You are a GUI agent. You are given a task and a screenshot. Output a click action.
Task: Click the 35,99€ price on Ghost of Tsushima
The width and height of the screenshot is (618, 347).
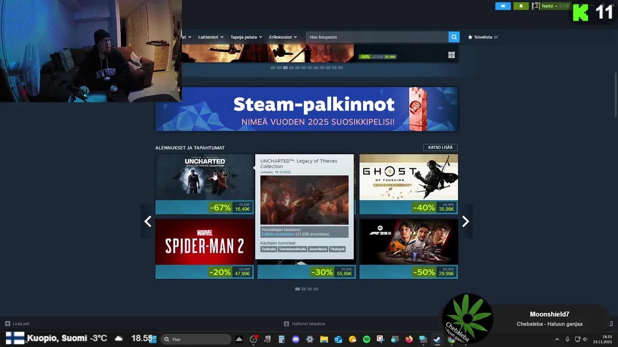(446, 209)
